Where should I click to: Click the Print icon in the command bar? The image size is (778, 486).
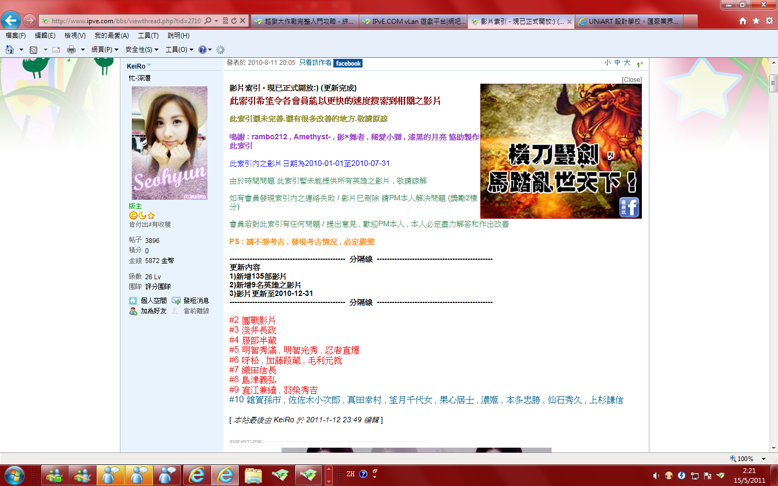[71, 50]
